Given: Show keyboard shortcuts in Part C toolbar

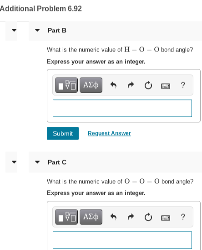Looking at the screenshot, I should [166, 218].
